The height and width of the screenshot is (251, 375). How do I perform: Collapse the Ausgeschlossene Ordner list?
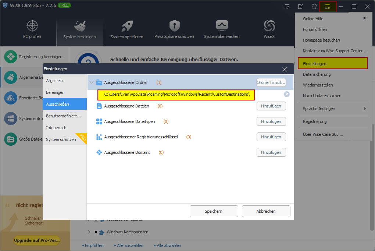pos(91,82)
